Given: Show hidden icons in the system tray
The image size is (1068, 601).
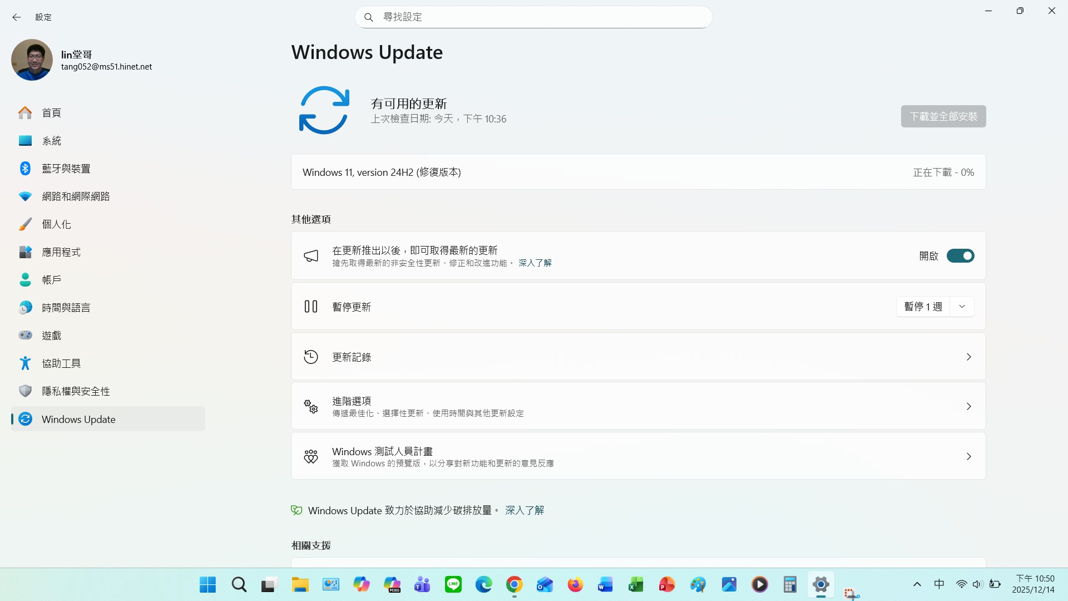Looking at the screenshot, I should coord(917,584).
